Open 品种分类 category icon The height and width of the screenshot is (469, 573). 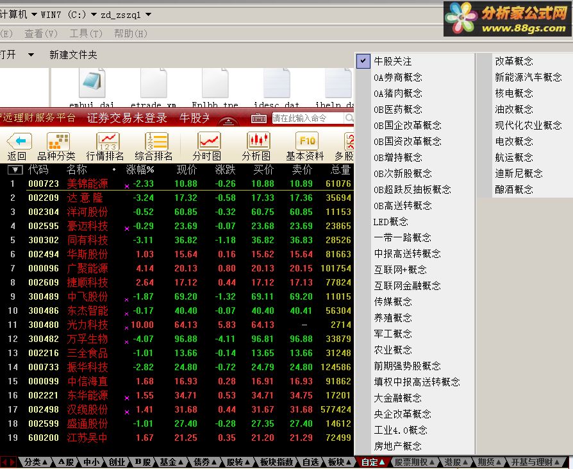click(x=58, y=141)
